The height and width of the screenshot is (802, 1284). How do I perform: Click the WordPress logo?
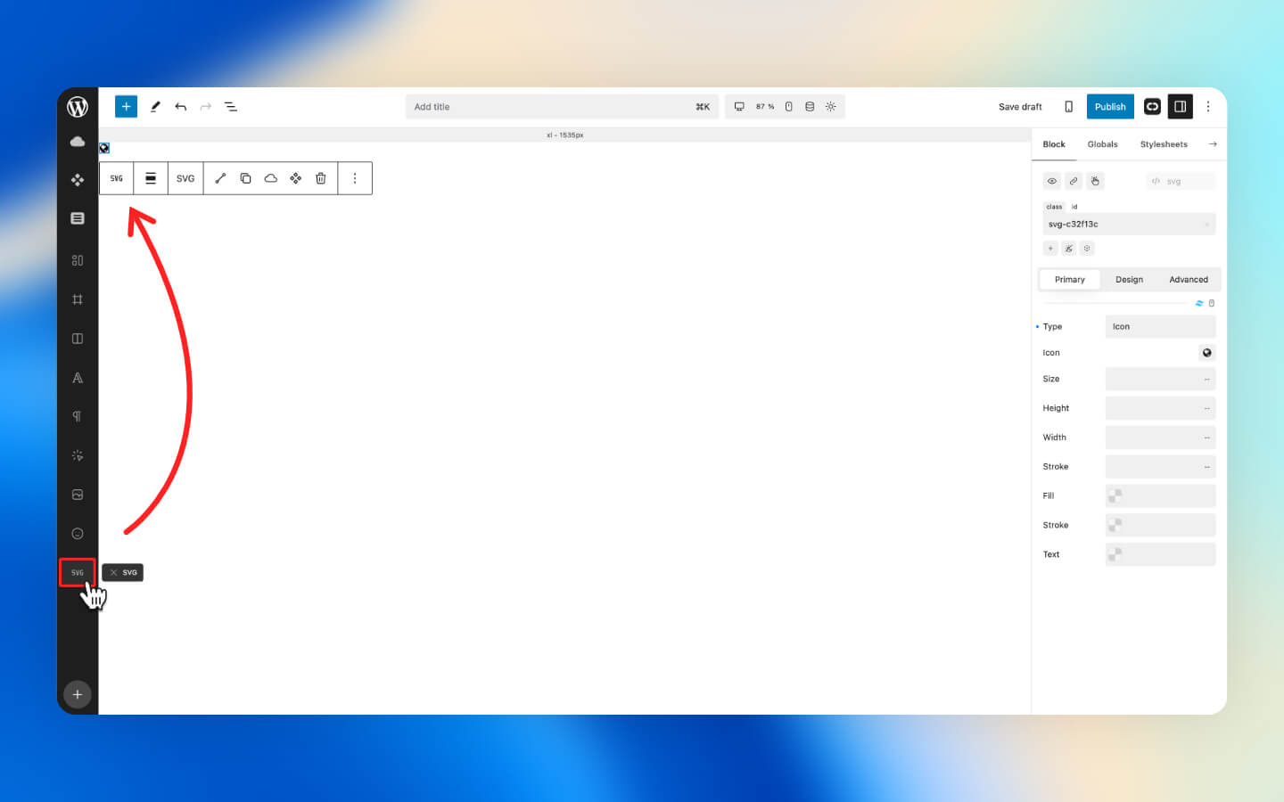[x=78, y=107]
